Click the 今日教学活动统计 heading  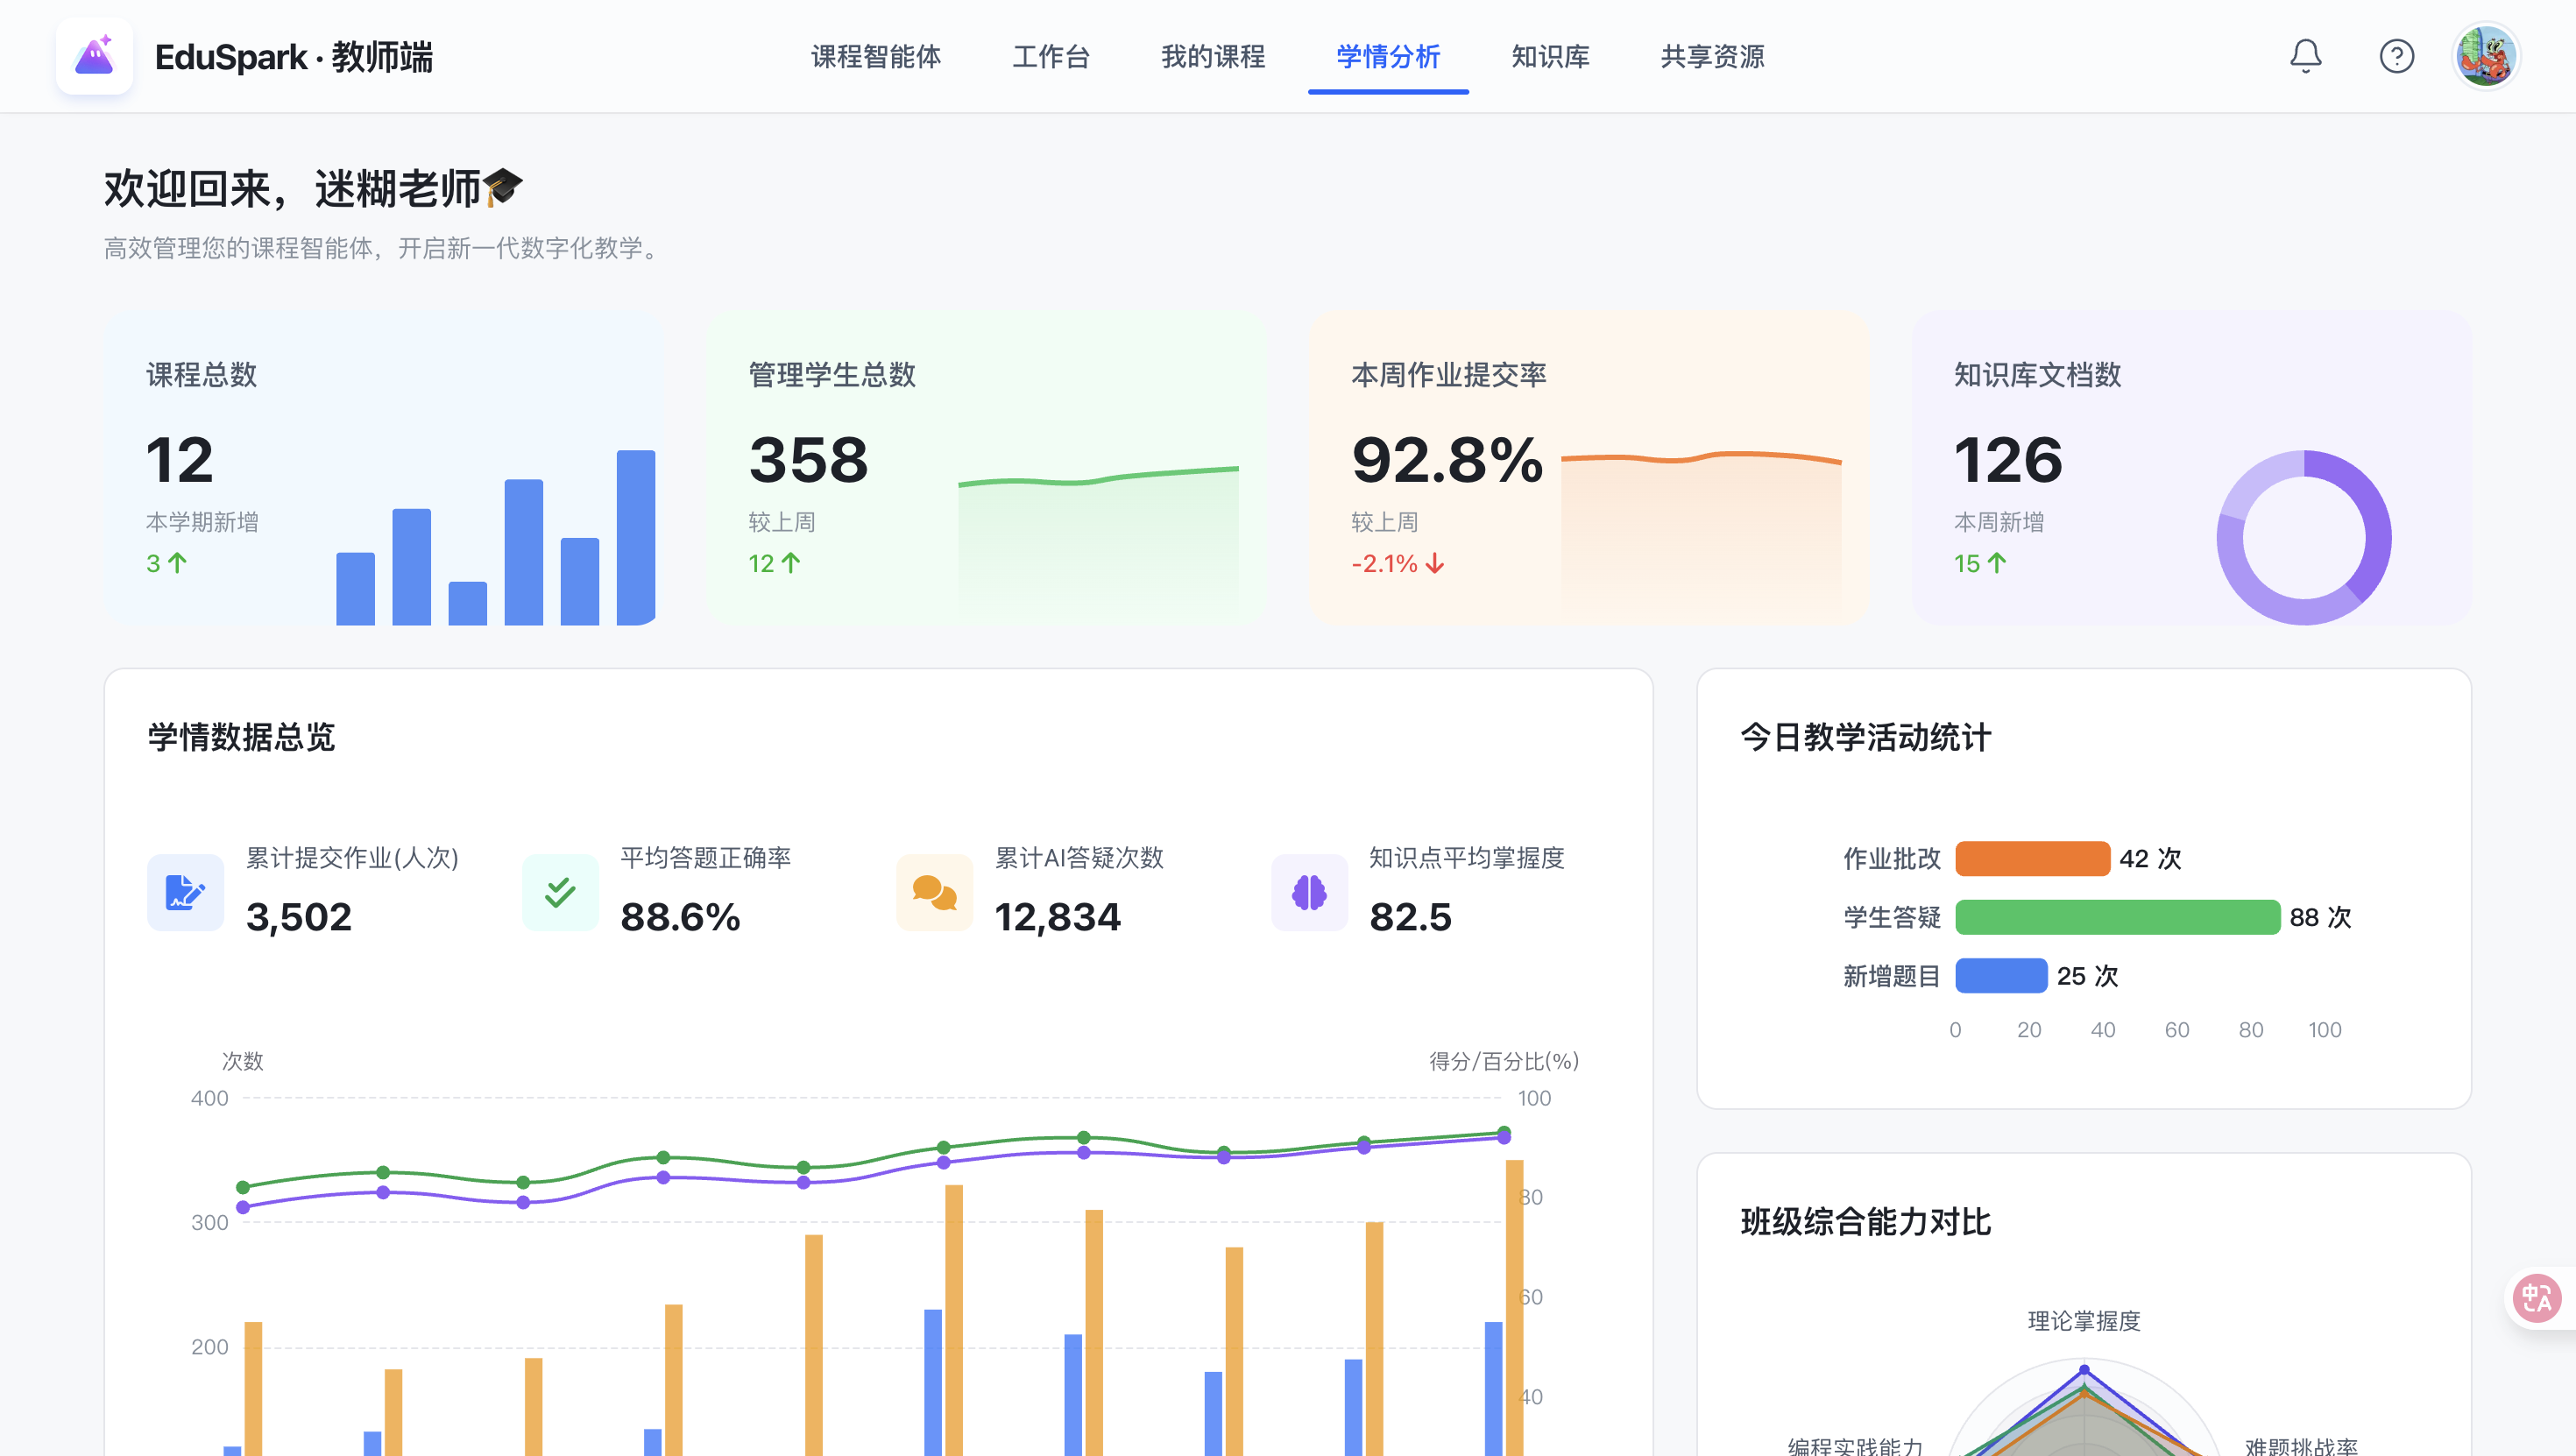pyautogui.click(x=1865, y=737)
